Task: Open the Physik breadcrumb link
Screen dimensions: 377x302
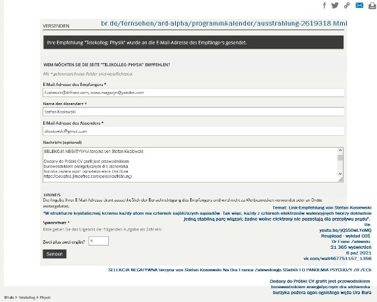Action: coord(45,297)
